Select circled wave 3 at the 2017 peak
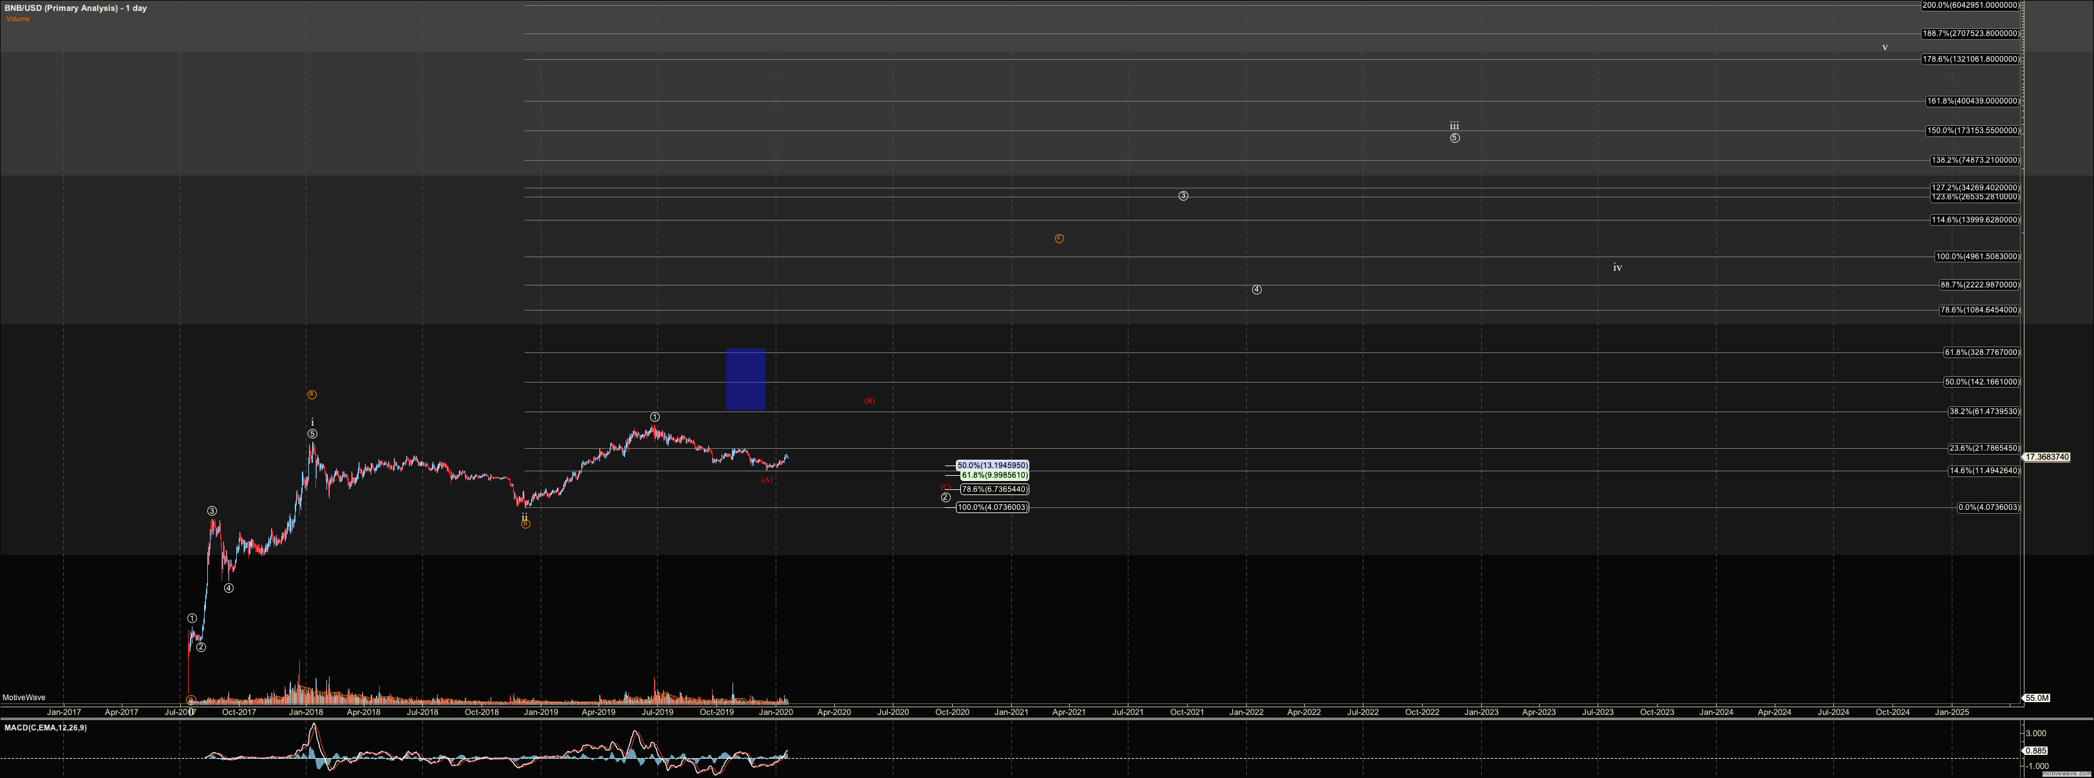This screenshot has height=778, width=2094. [212, 511]
